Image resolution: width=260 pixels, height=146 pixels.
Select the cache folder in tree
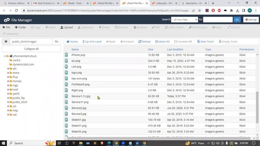(16, 60)
